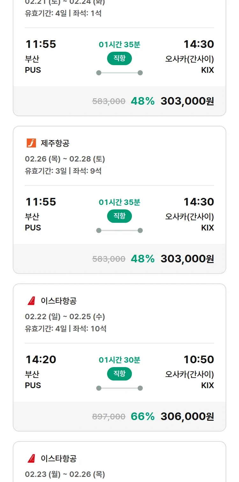239x482 pixels.
Task: Click the Jeju Air orange logo icon
Action: coord(31,143)
